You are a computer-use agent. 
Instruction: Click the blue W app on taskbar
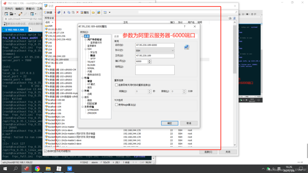pos(70,169)
